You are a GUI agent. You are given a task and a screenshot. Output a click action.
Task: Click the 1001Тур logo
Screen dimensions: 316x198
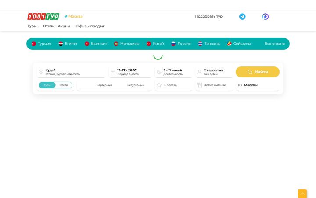[x=43, y=17]
